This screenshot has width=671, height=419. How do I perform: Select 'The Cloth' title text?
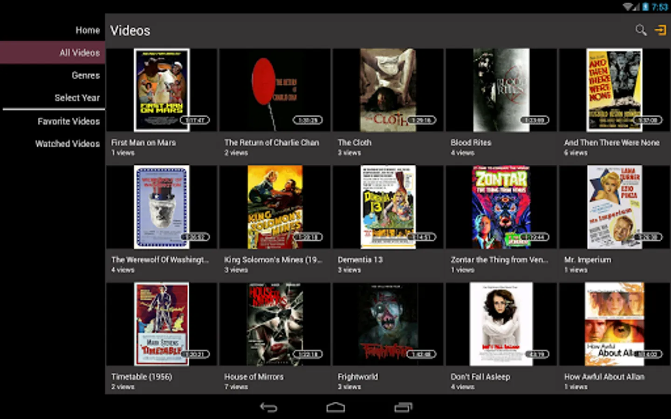(355, 142)
